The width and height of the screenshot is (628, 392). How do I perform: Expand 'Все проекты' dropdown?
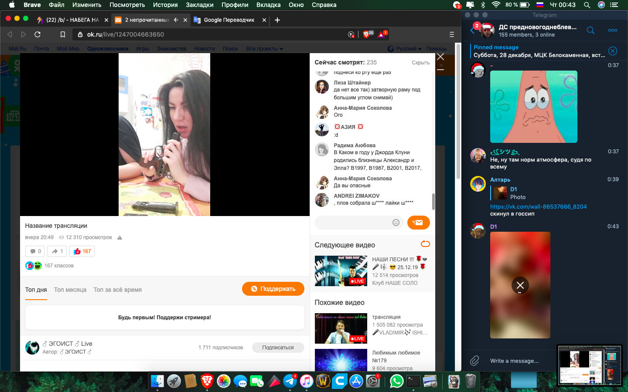(x=264, y=49)
